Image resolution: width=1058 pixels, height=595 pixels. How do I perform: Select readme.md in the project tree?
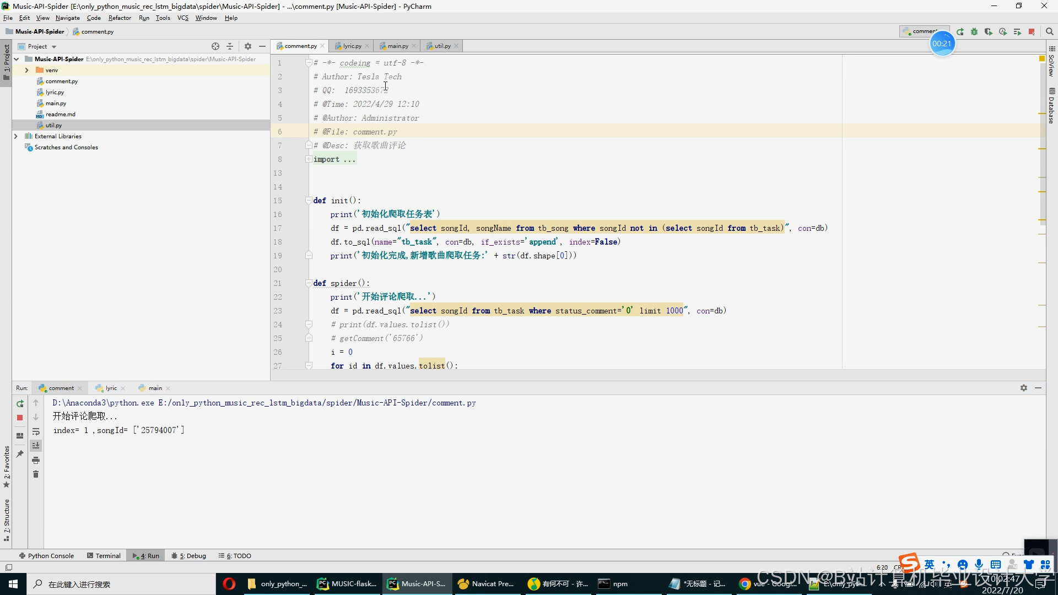pyautogui.click(x=60, y=114)
